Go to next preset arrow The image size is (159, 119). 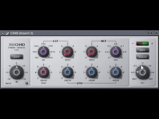152,33
